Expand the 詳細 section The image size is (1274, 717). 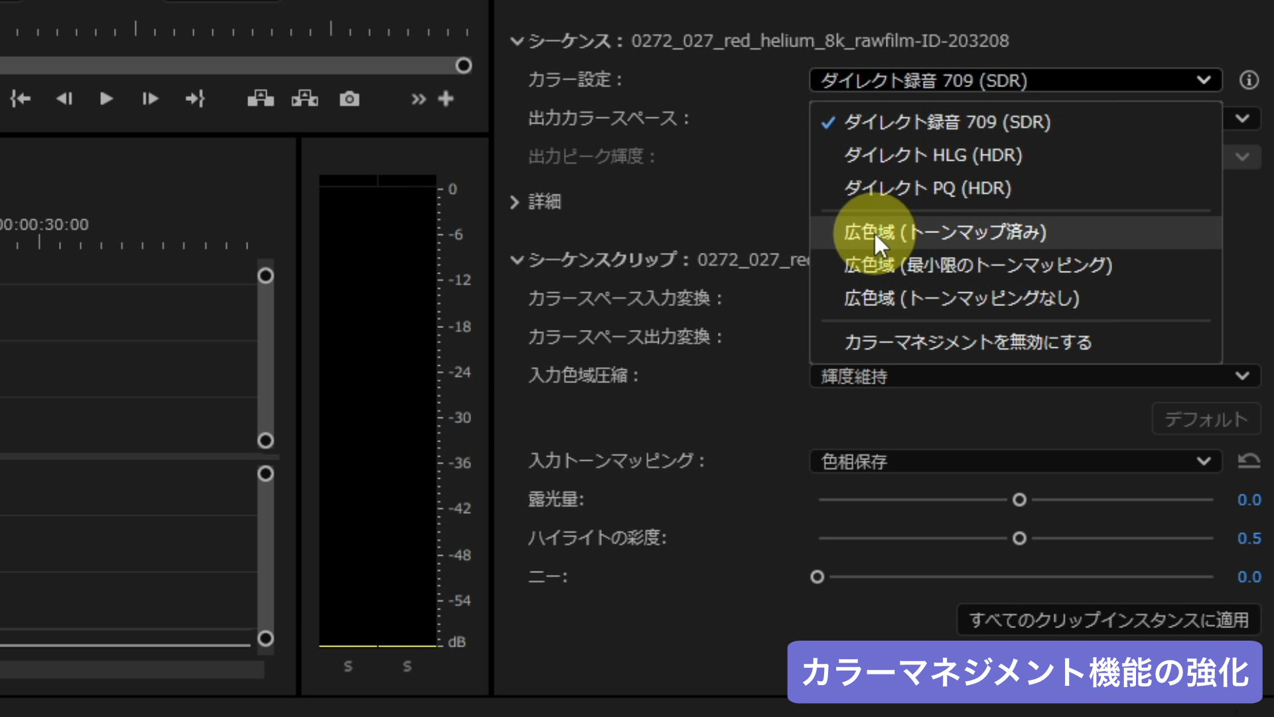pos(515,202)
